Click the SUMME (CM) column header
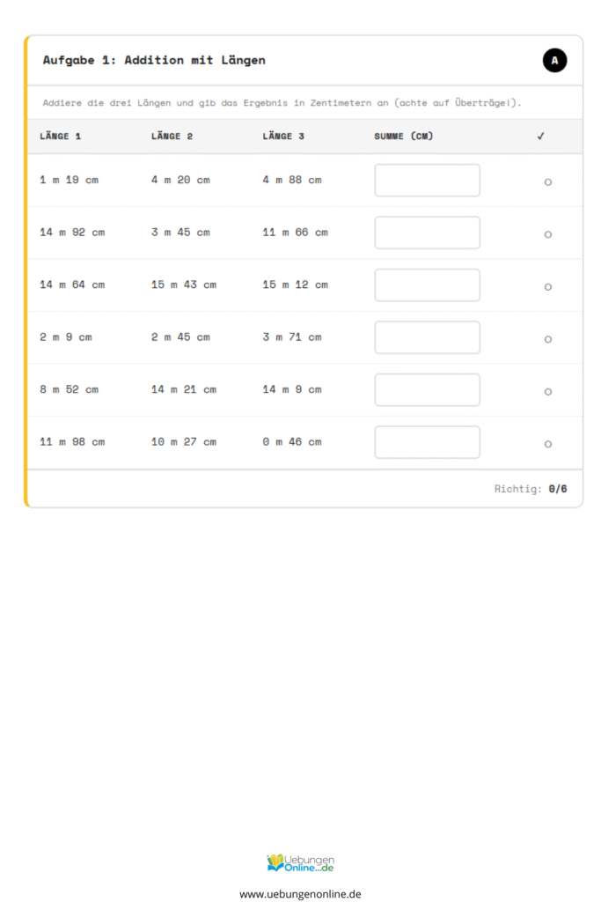This screenshot has width=601, height=902. (403, 137)
